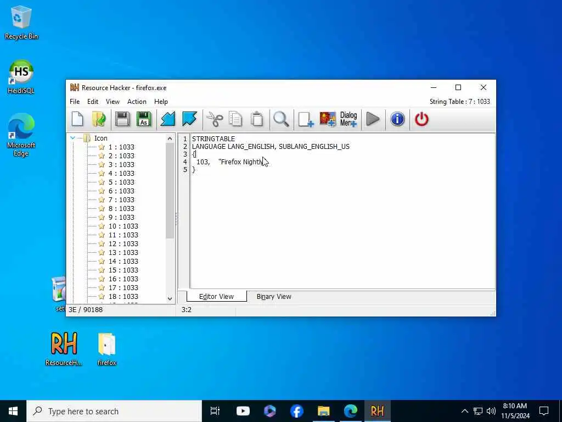Select tree item 14 : 1033

[123, 261]
